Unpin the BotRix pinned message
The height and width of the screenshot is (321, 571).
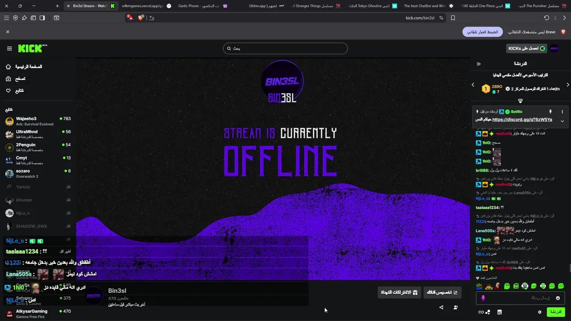[x=550, y=111]
